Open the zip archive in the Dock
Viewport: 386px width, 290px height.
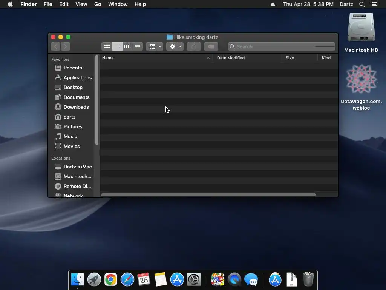[291, 279]
